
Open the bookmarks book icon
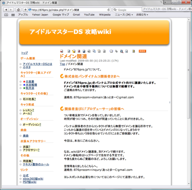pyautogui.click(x=6, y=15)
